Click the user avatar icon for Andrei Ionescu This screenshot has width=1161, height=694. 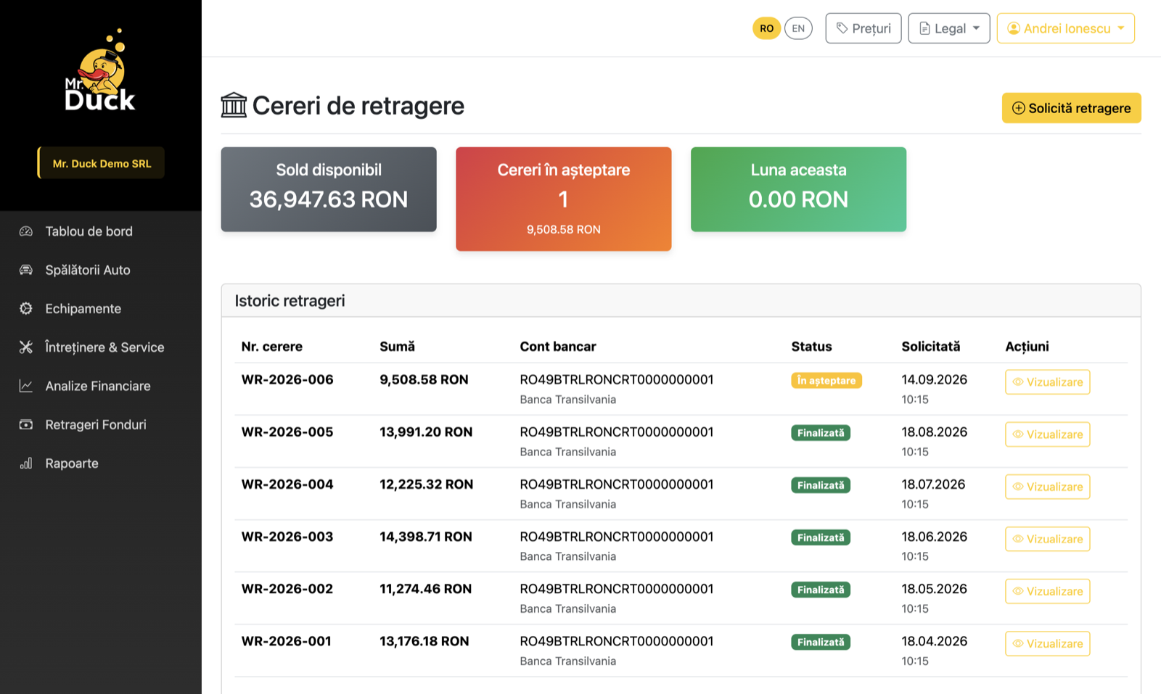[x=1014, y=28]
